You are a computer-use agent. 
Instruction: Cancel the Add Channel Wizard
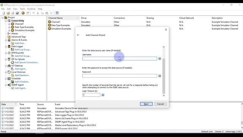point(160,104)
